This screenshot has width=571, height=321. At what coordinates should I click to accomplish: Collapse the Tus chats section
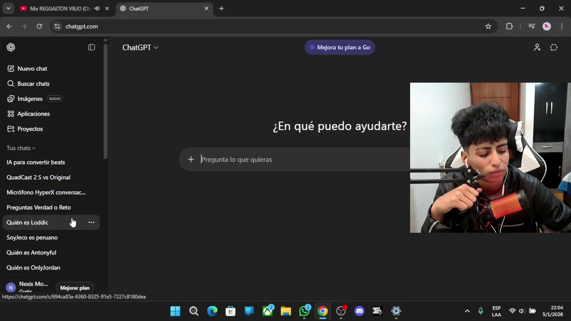tap(21, 148)
